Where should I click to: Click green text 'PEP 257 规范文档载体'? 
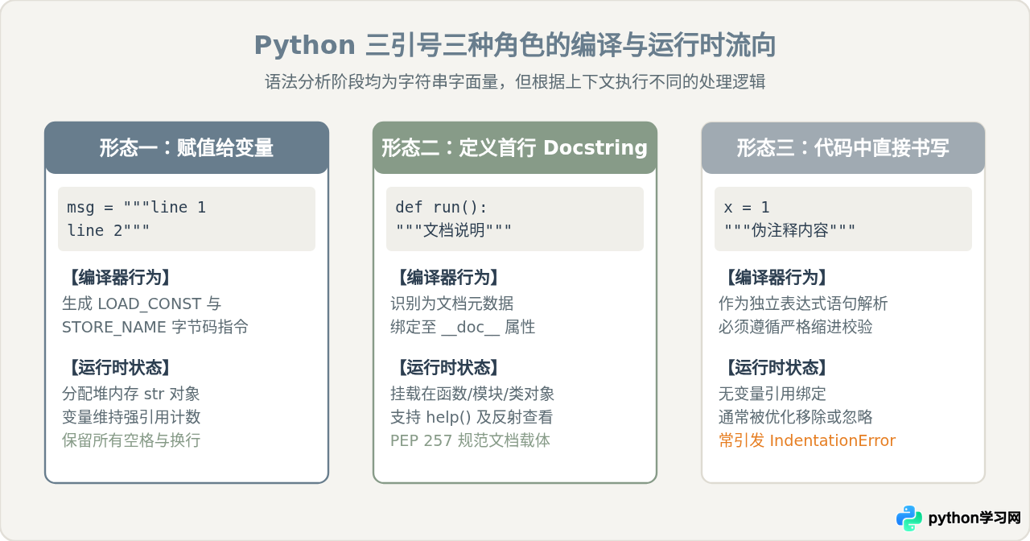pos(471,440)
